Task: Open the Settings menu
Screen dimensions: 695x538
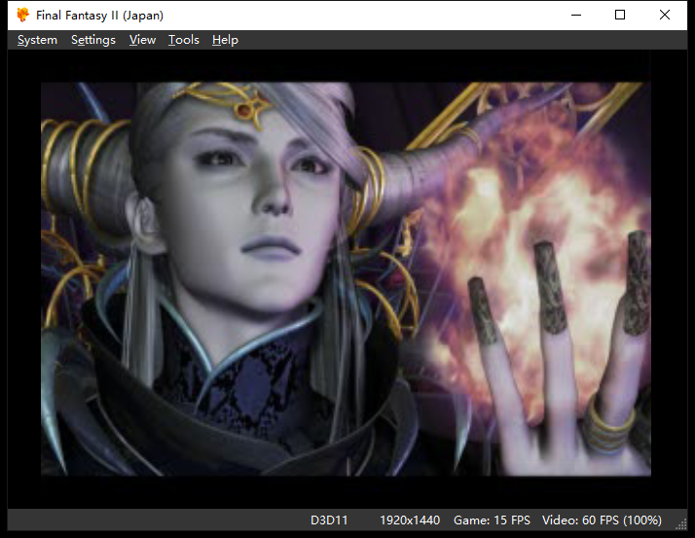Action: [x=93, y=40]
